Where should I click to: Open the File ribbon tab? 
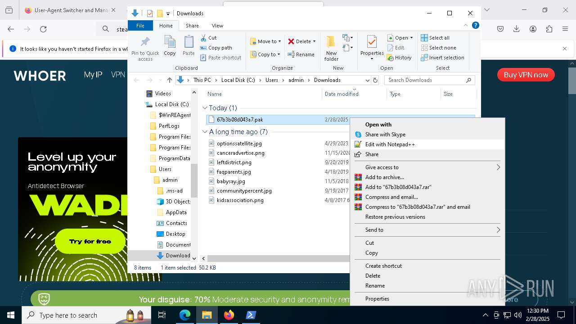pyautogui.click(x=140, y=26)
